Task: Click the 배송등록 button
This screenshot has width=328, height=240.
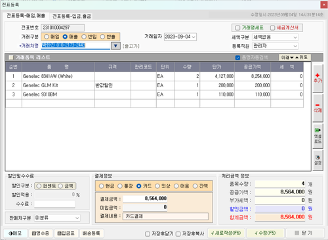Action: click(x=91, y=233)
